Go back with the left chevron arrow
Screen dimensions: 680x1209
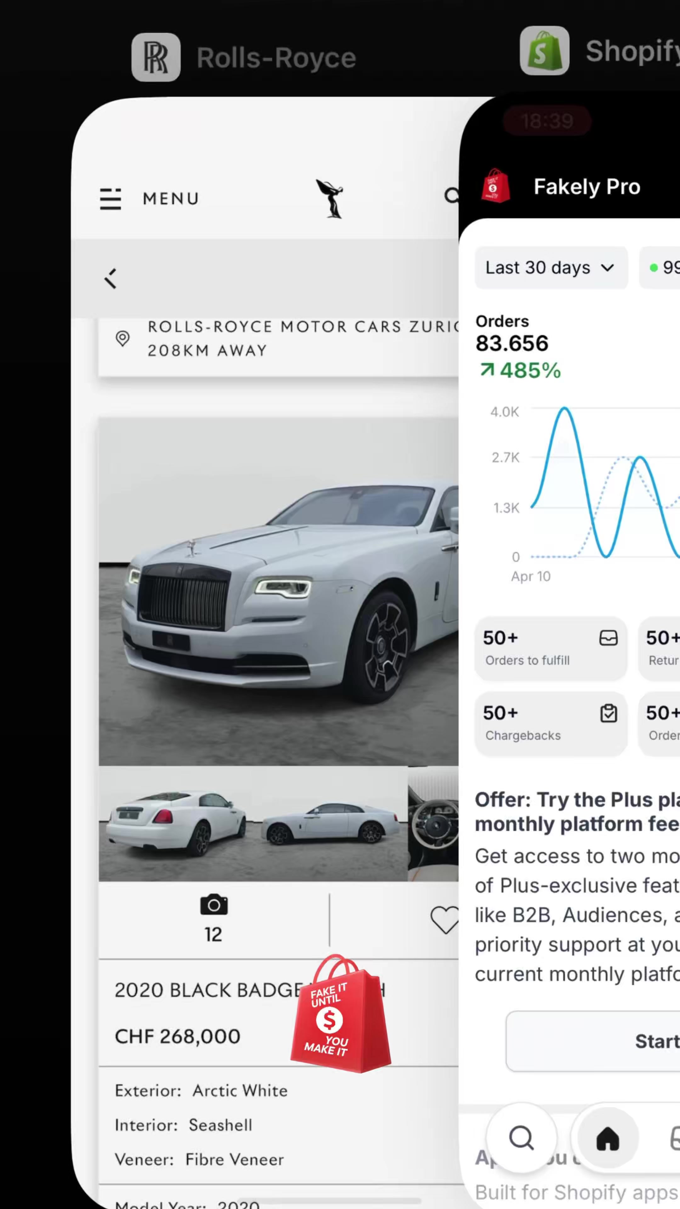111,279
